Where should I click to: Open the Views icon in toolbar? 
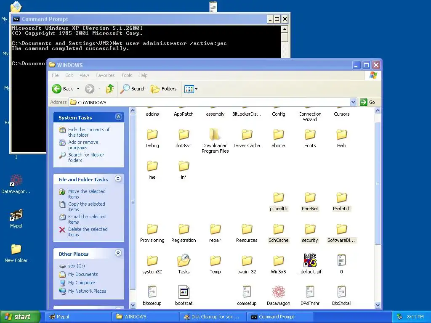tap(189, 89)
